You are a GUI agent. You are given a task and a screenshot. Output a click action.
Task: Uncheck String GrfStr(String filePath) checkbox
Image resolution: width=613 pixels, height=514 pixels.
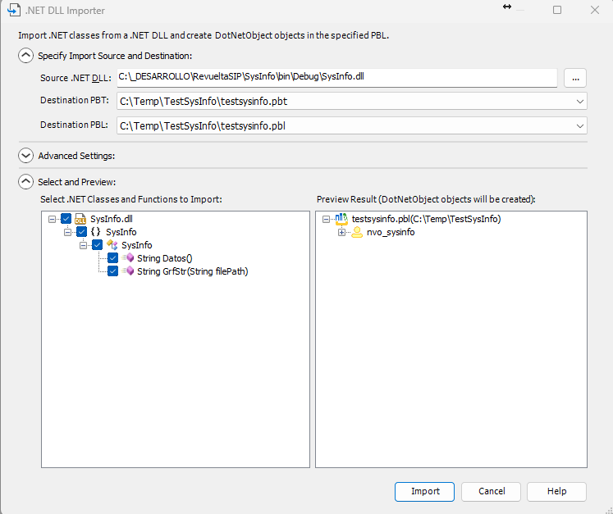(x=112, y=271)
